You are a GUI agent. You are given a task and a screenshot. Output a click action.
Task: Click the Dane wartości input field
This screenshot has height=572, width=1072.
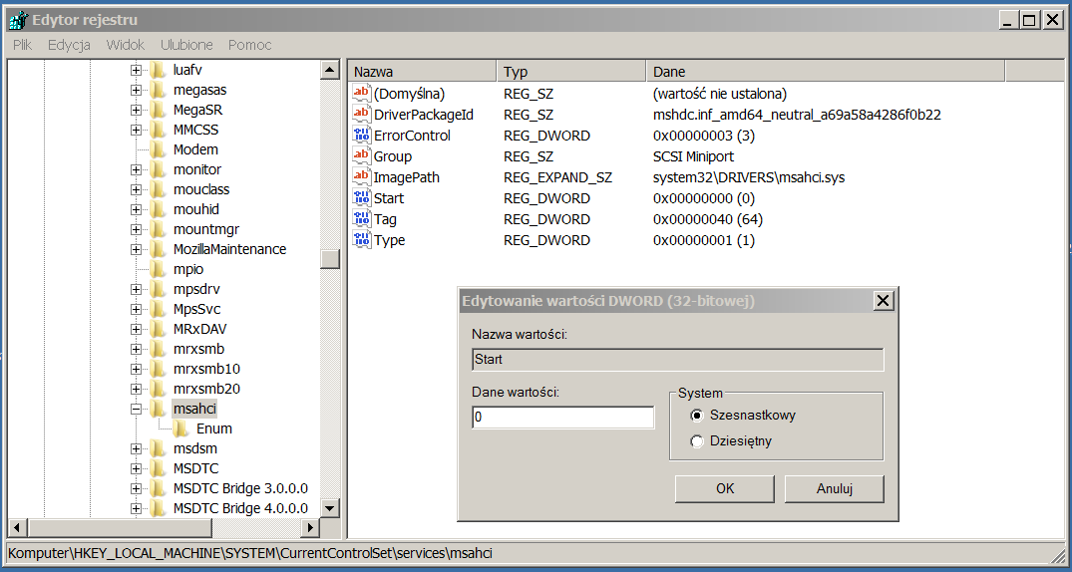click(562, 418)
